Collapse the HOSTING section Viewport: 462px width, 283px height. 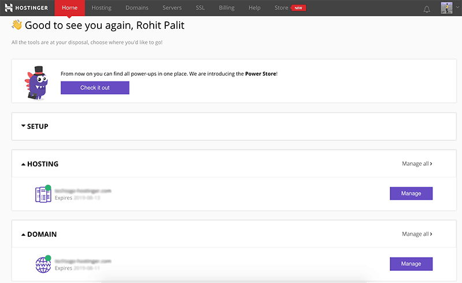coord(40,164)
